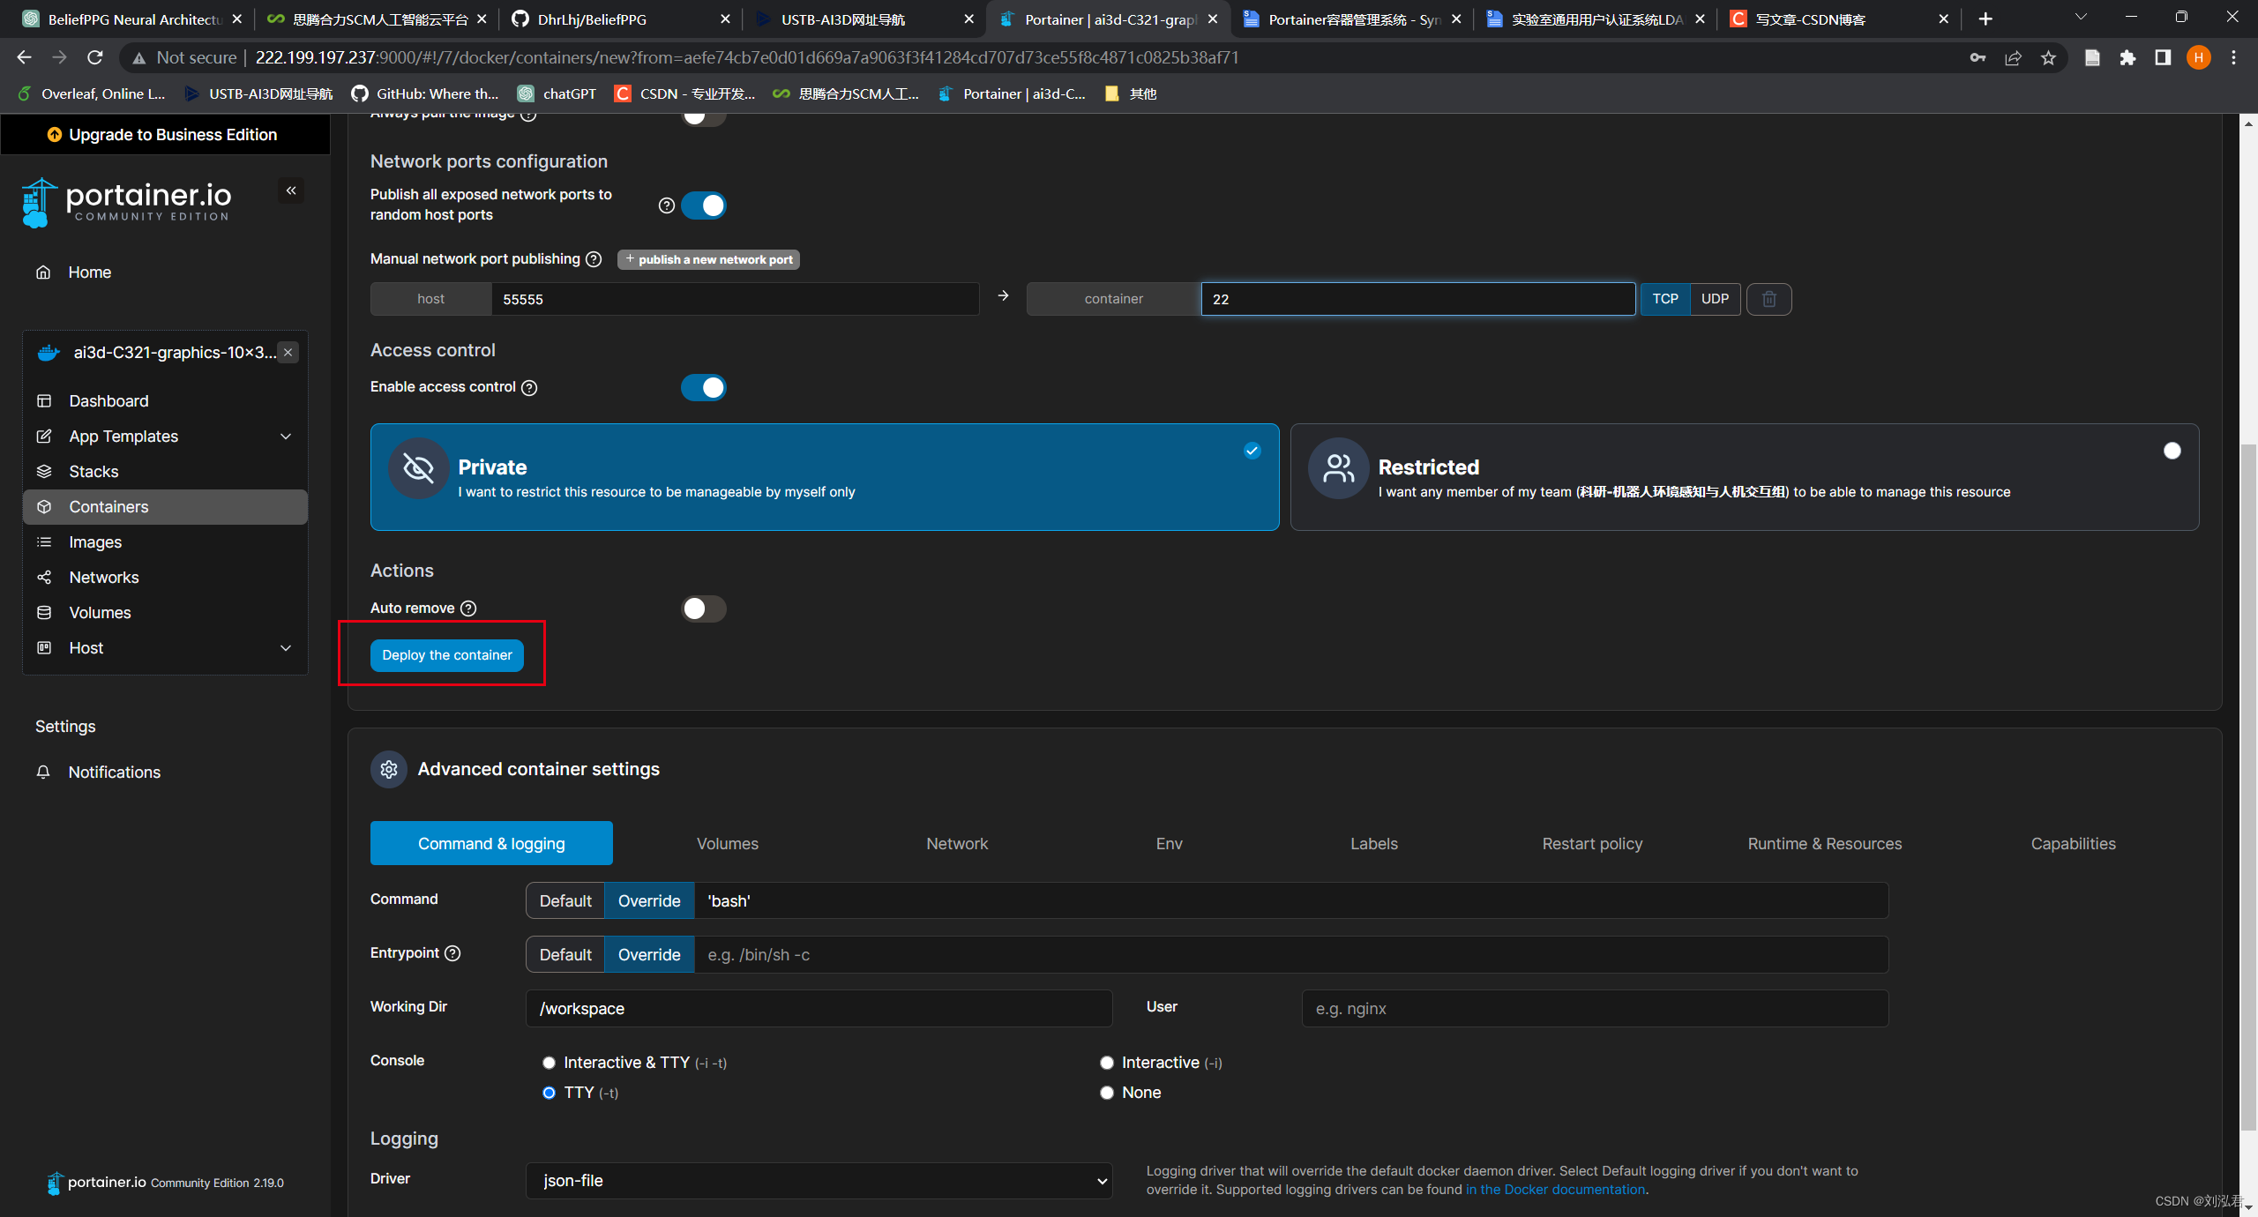Click help icon next to Entrypoint

pyautogui.click(x=452, y=953)
